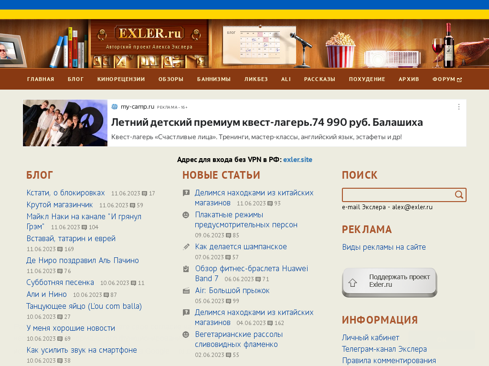Click comment icon for 'Али и Нино'

click(x=106, y=295)
